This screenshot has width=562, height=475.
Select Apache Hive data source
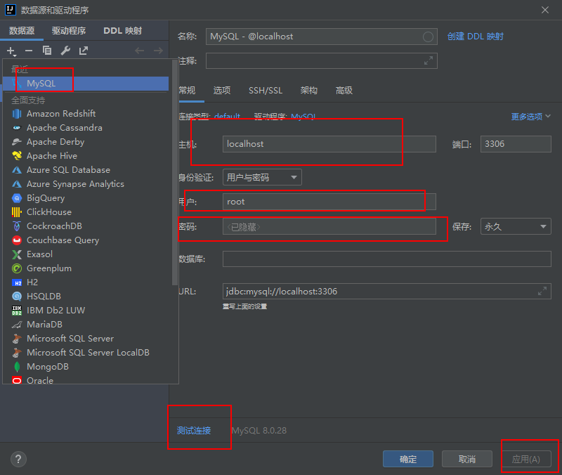point(85,156)
